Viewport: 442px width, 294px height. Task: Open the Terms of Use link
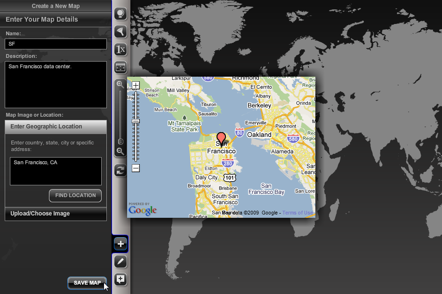297,213
